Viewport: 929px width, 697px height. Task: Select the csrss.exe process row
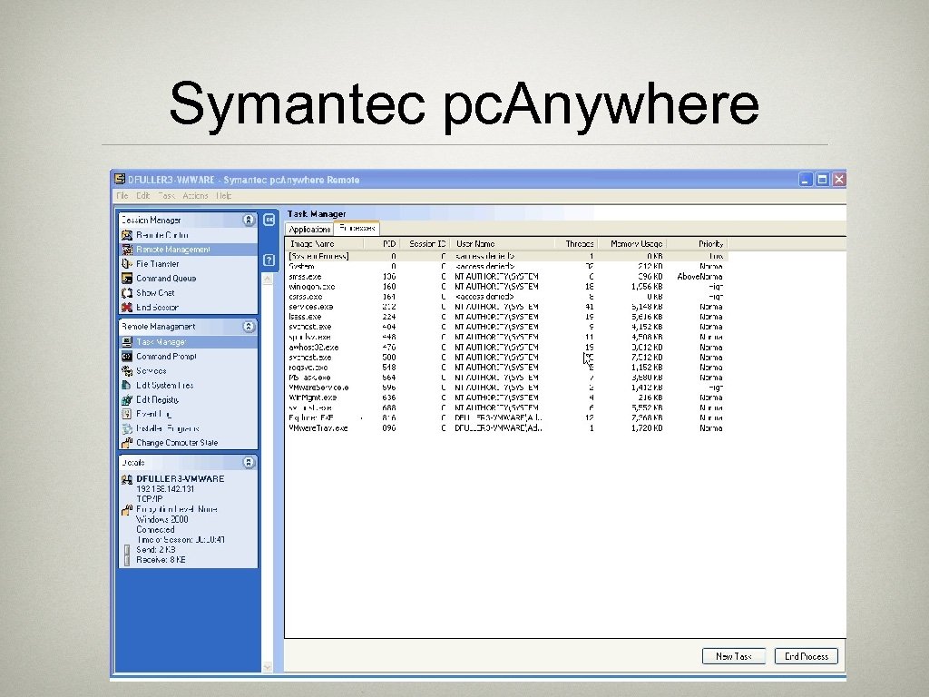506,297
